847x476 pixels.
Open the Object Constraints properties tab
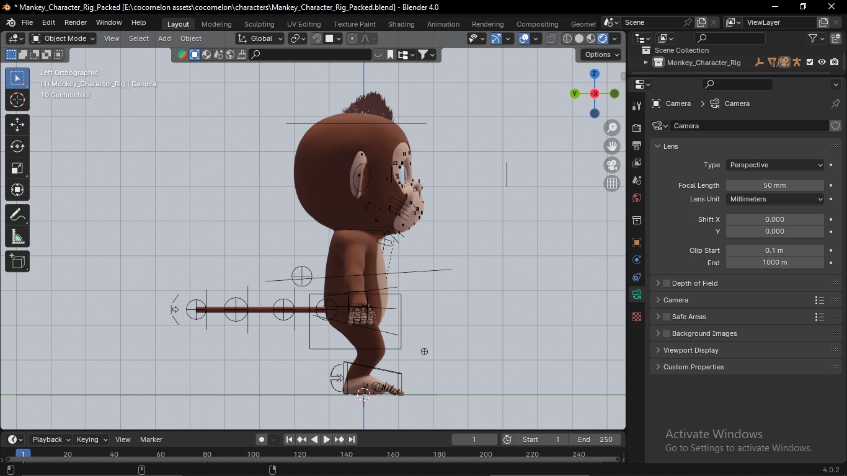pyautogui.click(x=637, y=277)
